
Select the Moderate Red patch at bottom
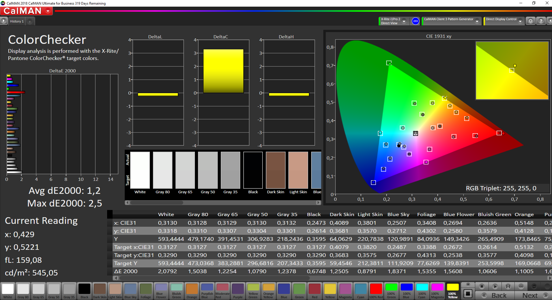[222, 291]
